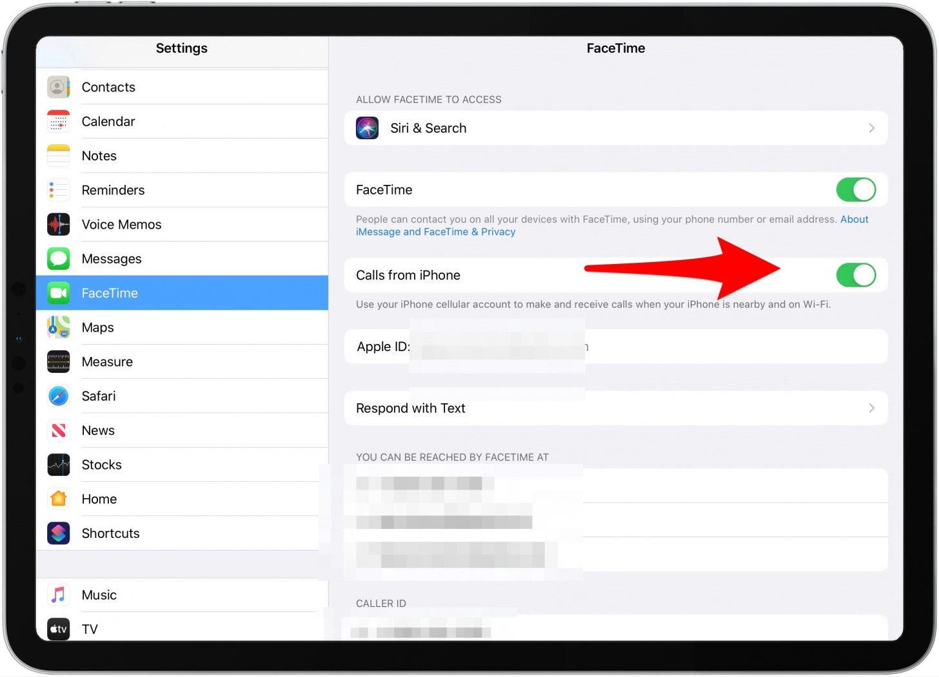Tap the Notes app icon
The height and width of the screenshot is (677, 939).
click(59, 155)
